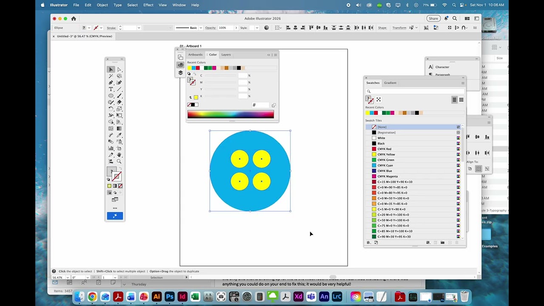Open the Object menu

click(x=102, y=5)
